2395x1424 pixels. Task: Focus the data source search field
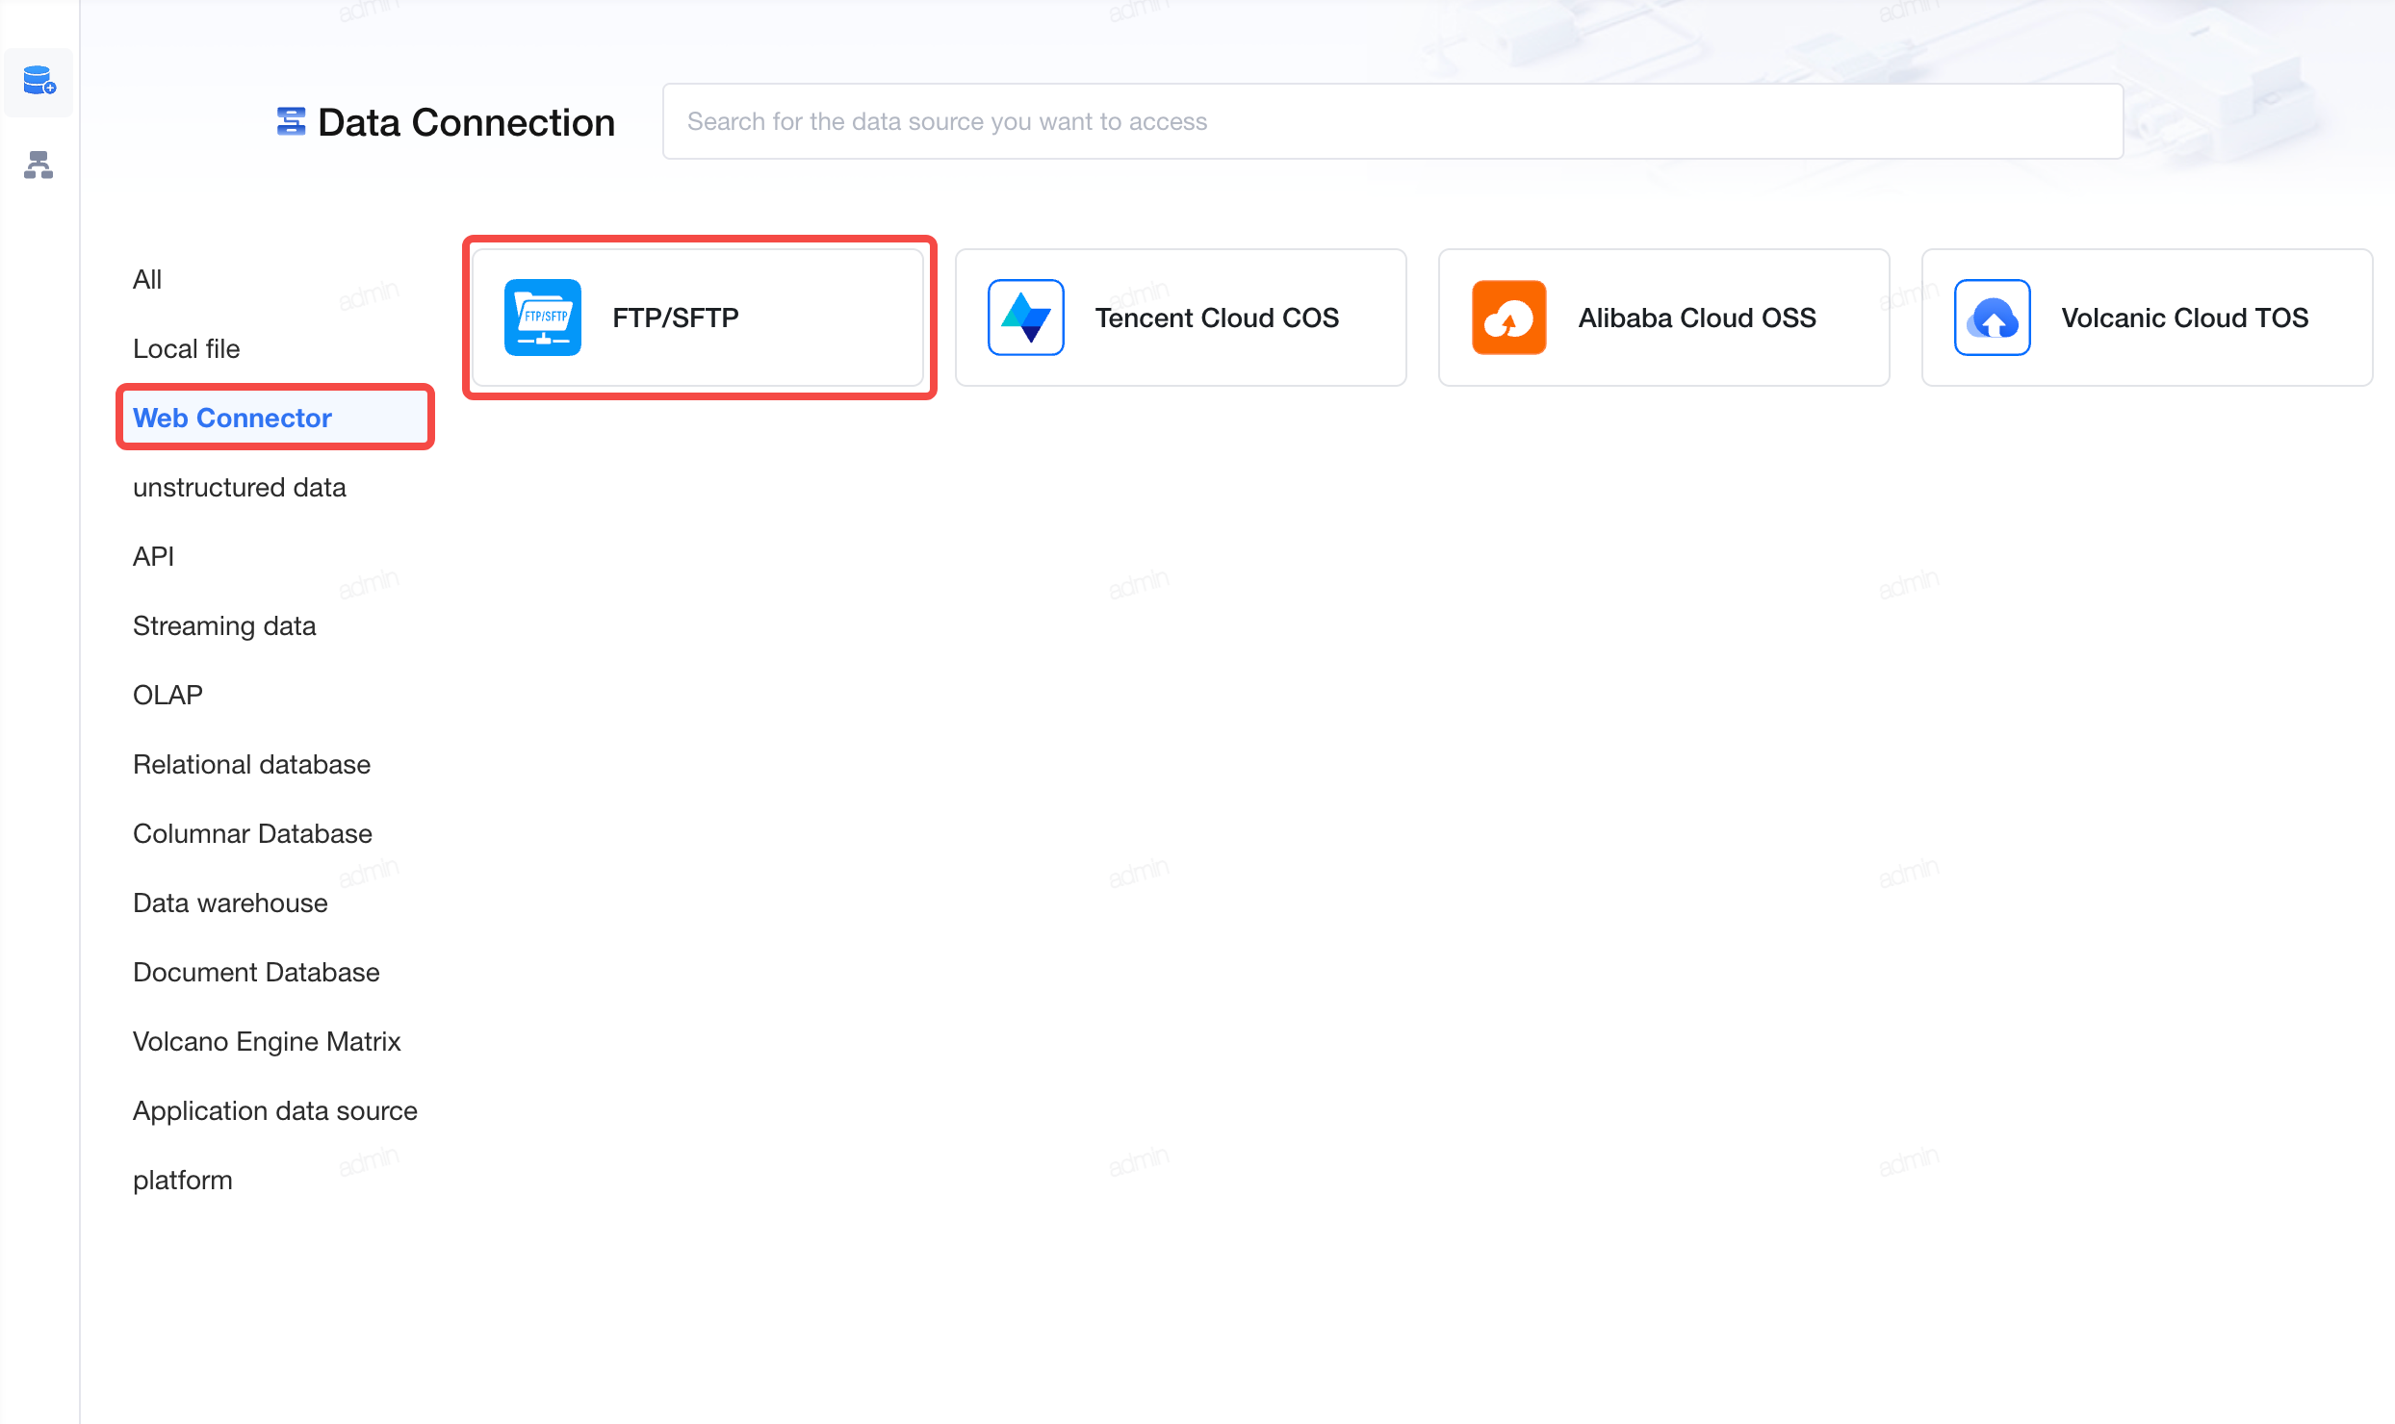tap(1393, 121)
